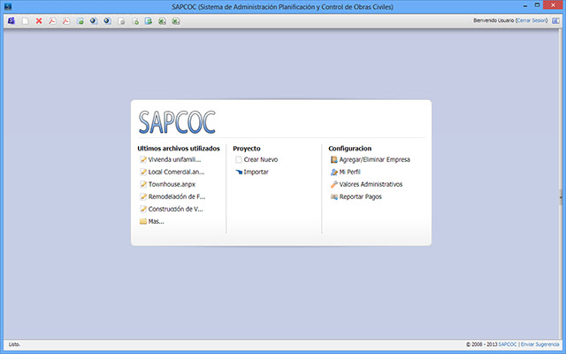This screenshot has width=566, height=354.
Task: Click the wrench icon for Valores Administrativos
Action: tap(334, 184)
